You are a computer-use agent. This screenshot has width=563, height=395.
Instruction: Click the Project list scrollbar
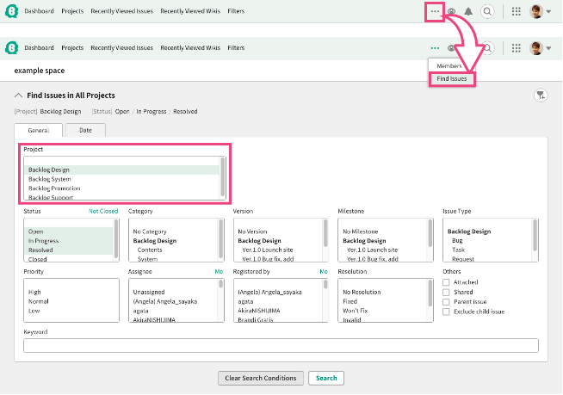click(x=223, y=176)
